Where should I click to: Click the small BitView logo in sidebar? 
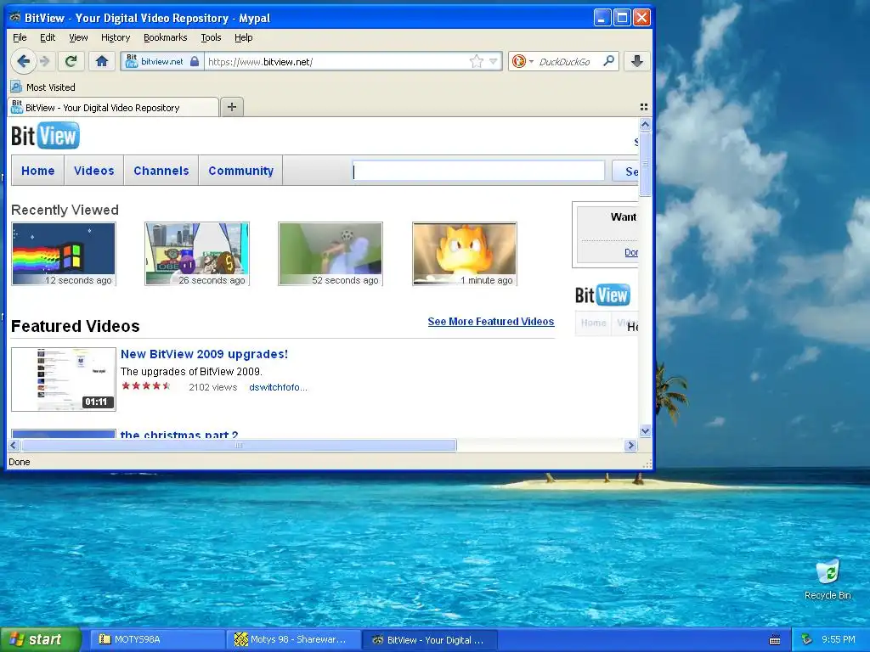[x=602, y=295]
